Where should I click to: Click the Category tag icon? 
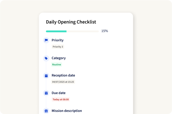click(46, 58)
